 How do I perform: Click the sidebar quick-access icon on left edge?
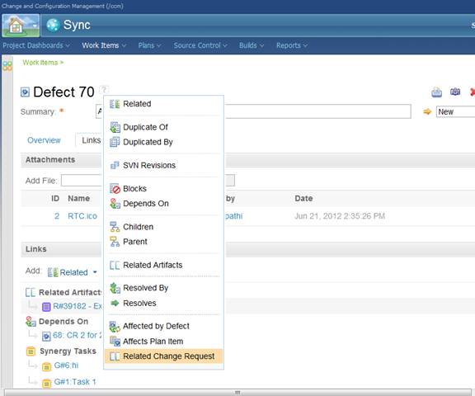click(7, 66)
